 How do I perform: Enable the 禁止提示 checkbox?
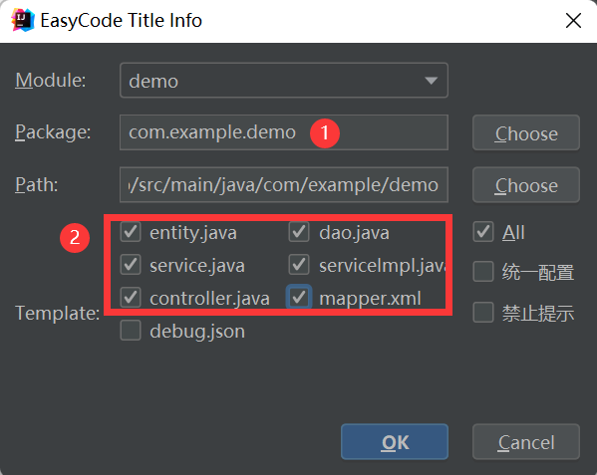483,313
